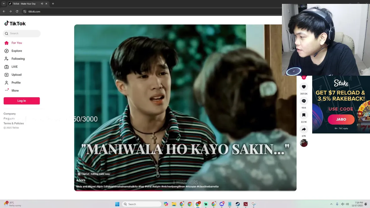This screenshot has height=208, width=370.
Task: Open Snipping Tool from the taskbar
Action: [x=254, y=204]
